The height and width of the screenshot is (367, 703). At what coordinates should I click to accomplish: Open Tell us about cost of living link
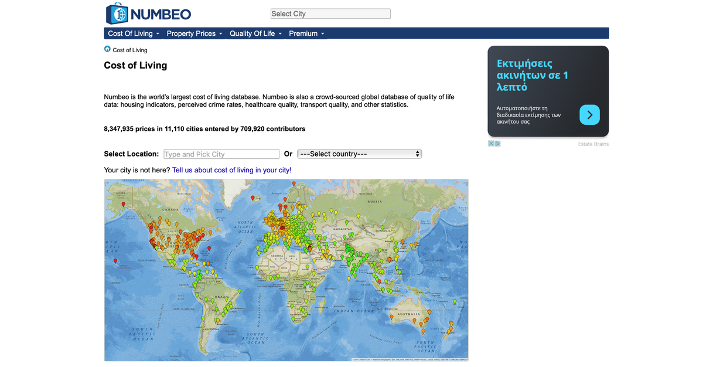[x=231, y=170]
